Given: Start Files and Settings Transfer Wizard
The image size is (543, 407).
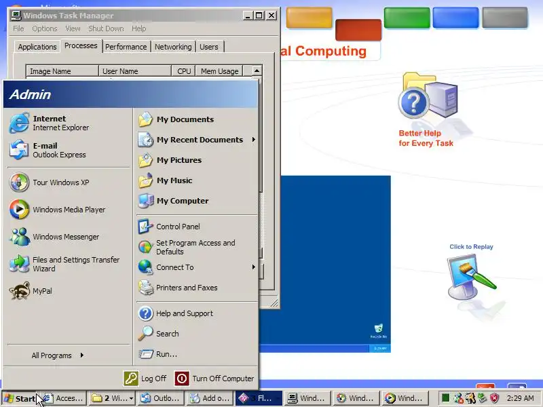Looking at the screenshot, I should (69, 264).
